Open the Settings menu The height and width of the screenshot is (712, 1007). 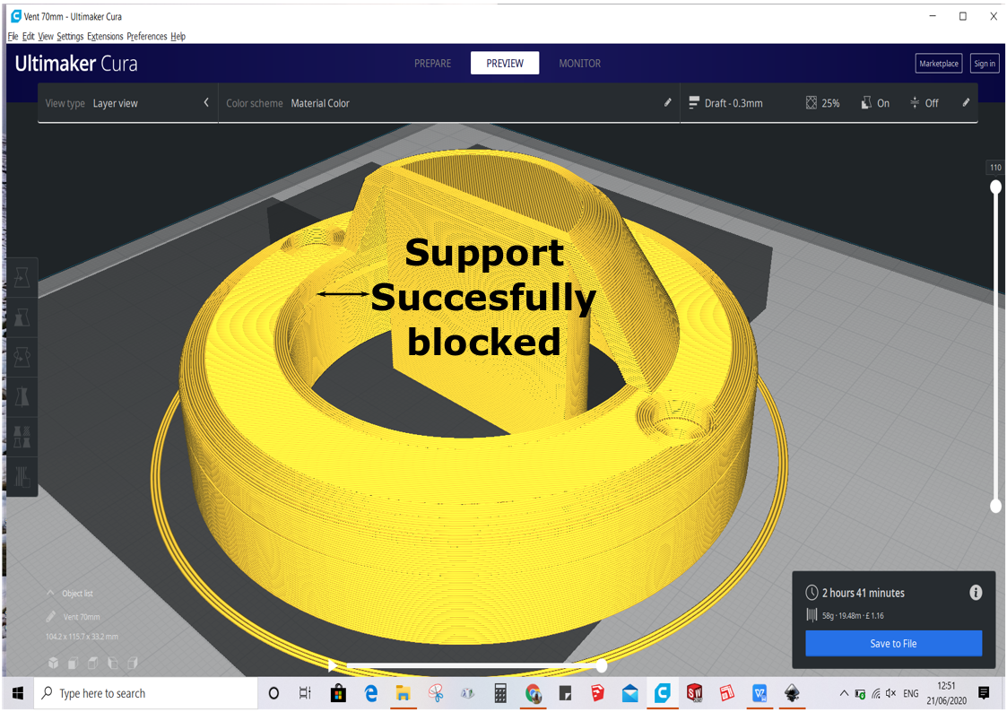[x=70, y=36]
